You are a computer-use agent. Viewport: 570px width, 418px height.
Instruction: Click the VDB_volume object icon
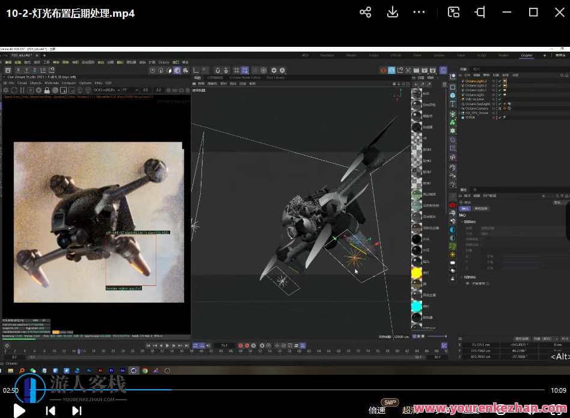pos(464,98)
